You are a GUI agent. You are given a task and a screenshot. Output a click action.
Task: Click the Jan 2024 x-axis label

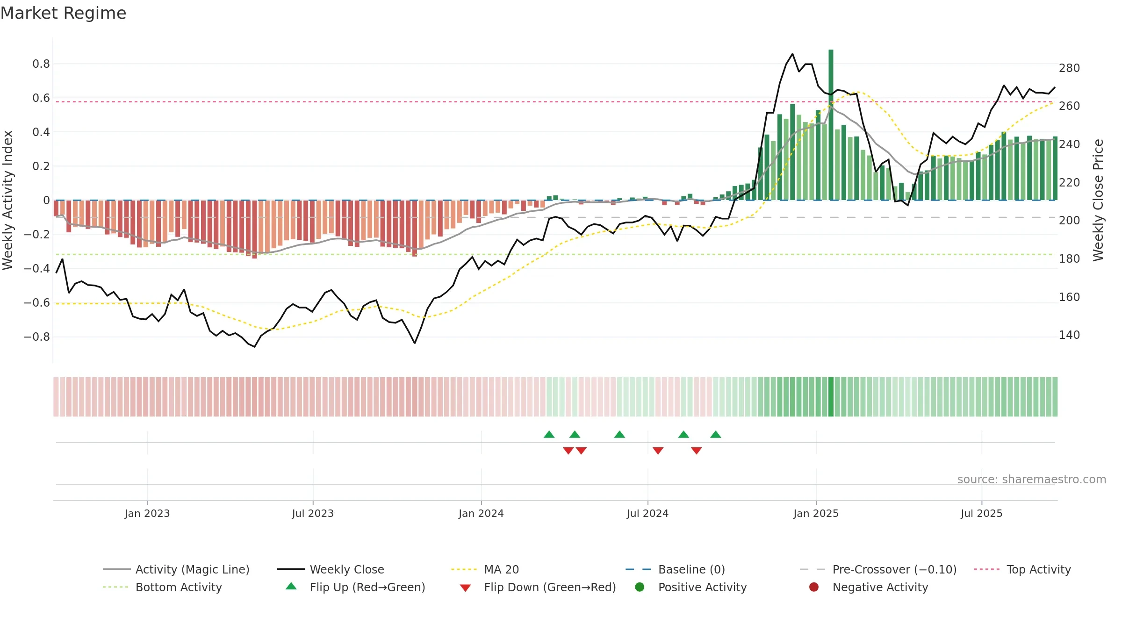pyautogui.click(x=481, y=513)
